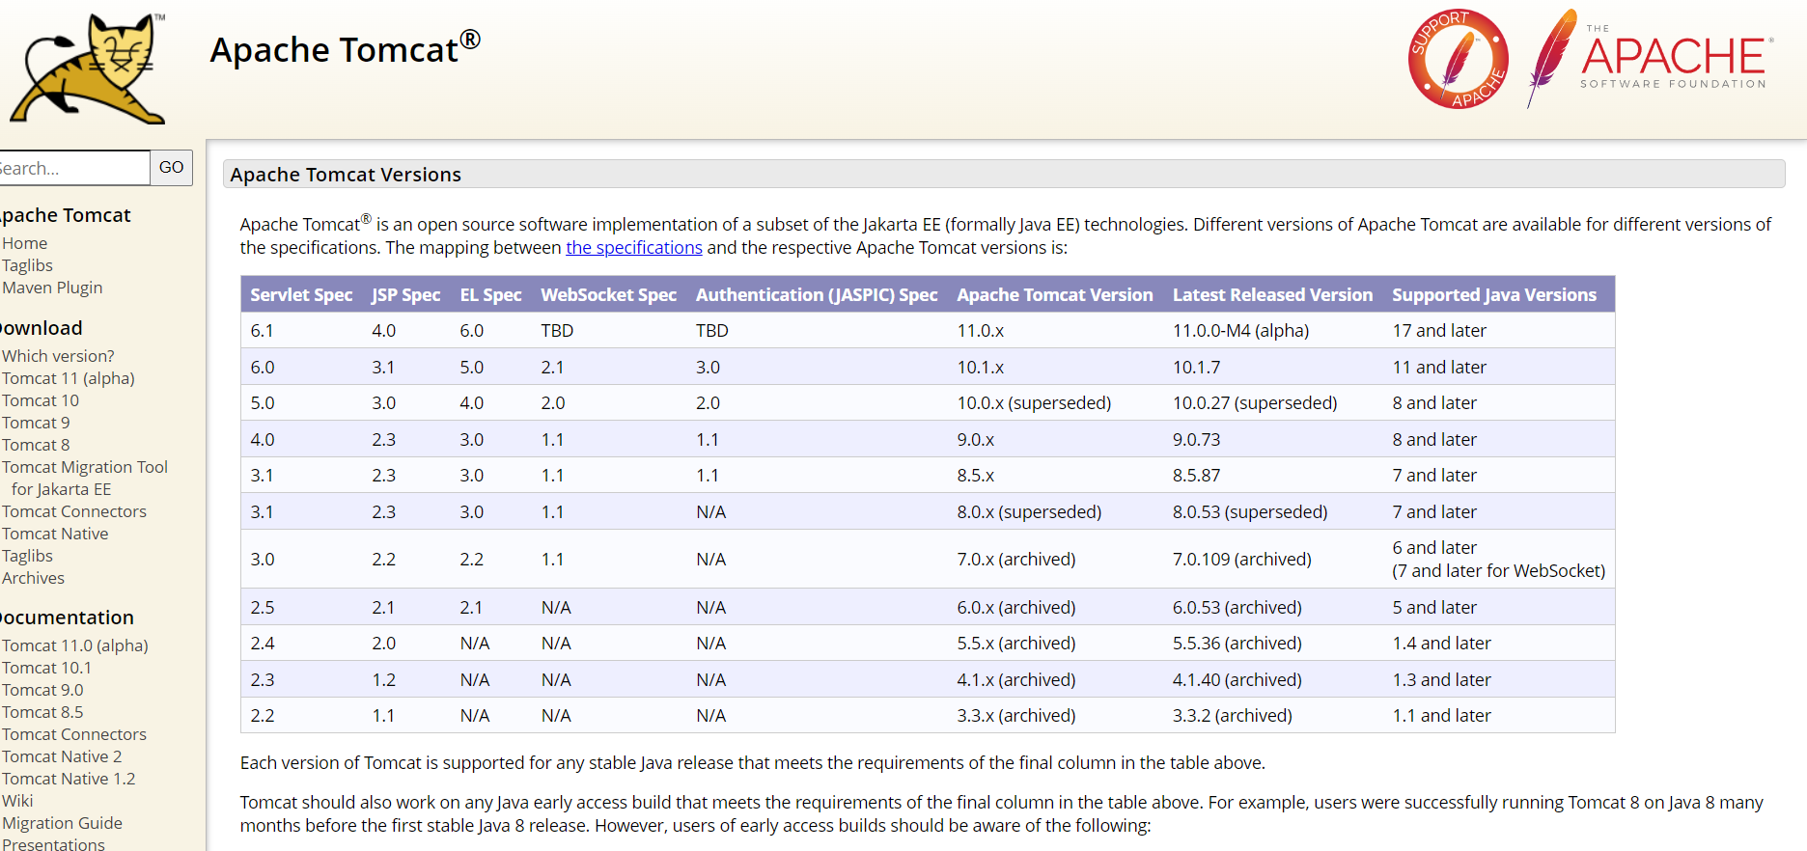Click the 'Servlet Spec' column header

[x=301, y=294]
